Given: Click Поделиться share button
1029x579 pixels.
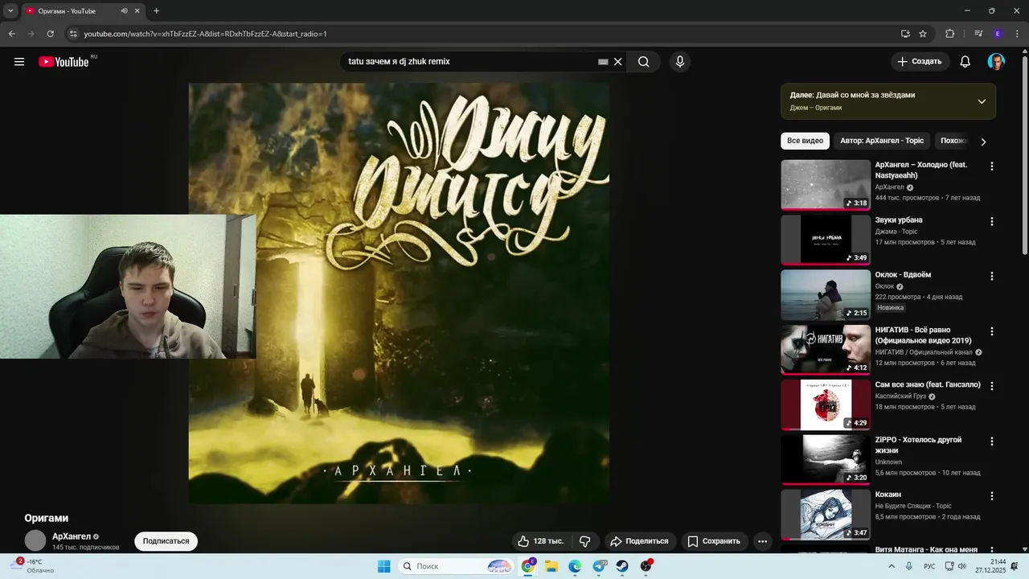Looking at the screenshot, I should tap(639, 541).
